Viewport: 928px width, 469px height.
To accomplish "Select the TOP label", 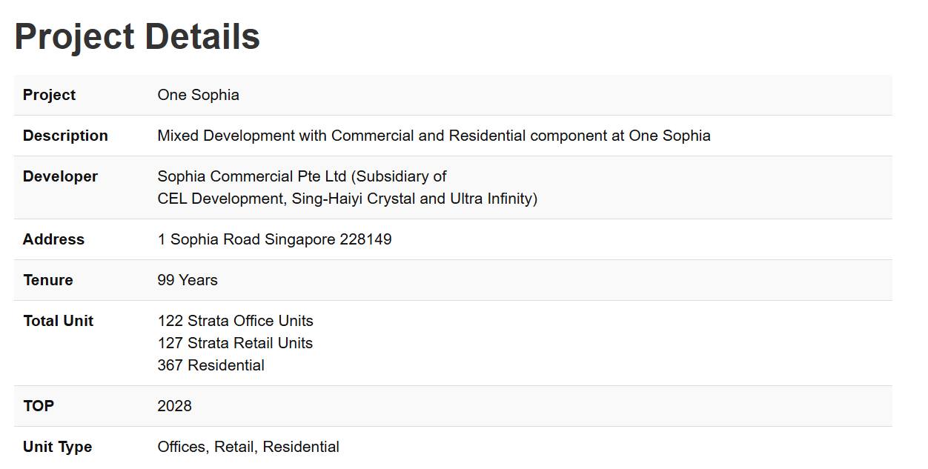I will click(x=39, y=406).
